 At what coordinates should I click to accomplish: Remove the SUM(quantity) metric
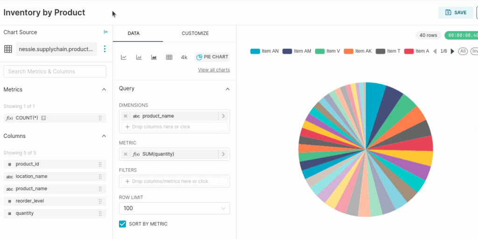[126, 154]
